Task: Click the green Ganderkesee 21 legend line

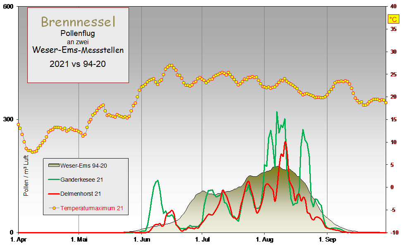Action: [54, 180]
